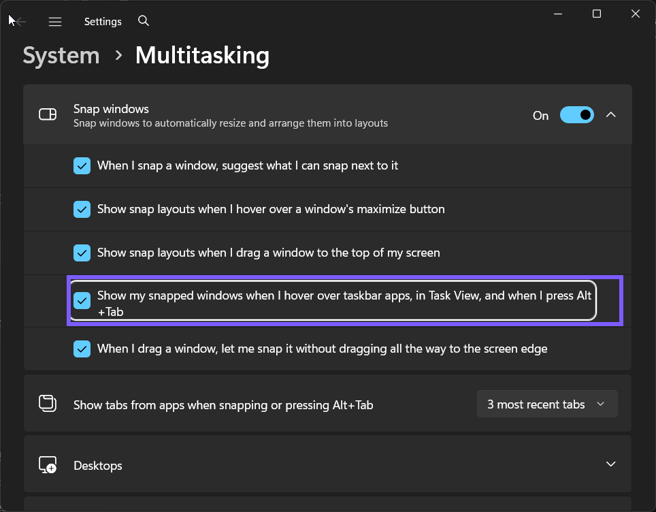Close the Settings window

(635, 14)
